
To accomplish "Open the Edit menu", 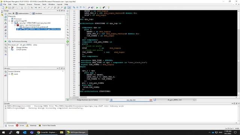I will pos(10,4).
